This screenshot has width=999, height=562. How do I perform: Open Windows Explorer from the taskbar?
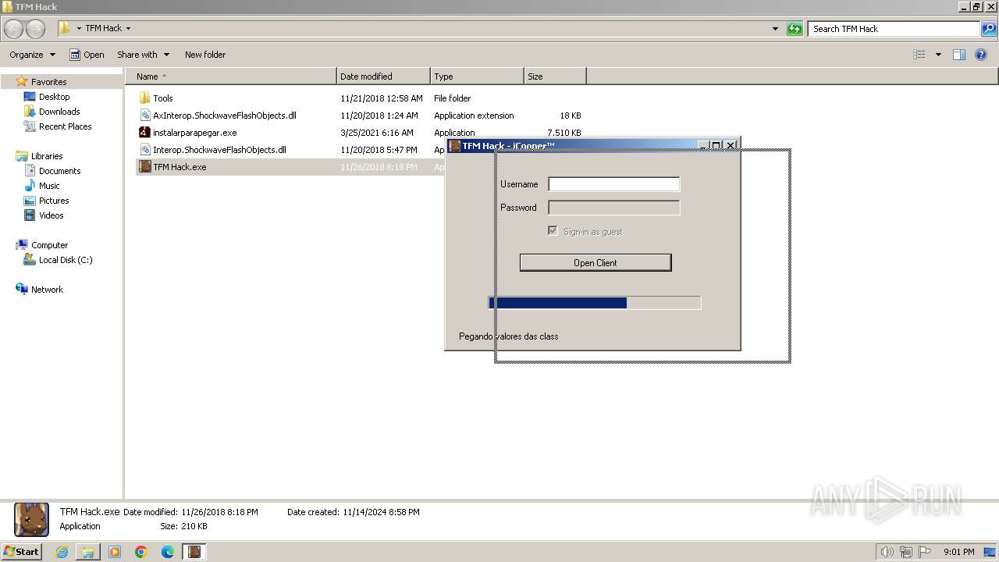[88, 552]
